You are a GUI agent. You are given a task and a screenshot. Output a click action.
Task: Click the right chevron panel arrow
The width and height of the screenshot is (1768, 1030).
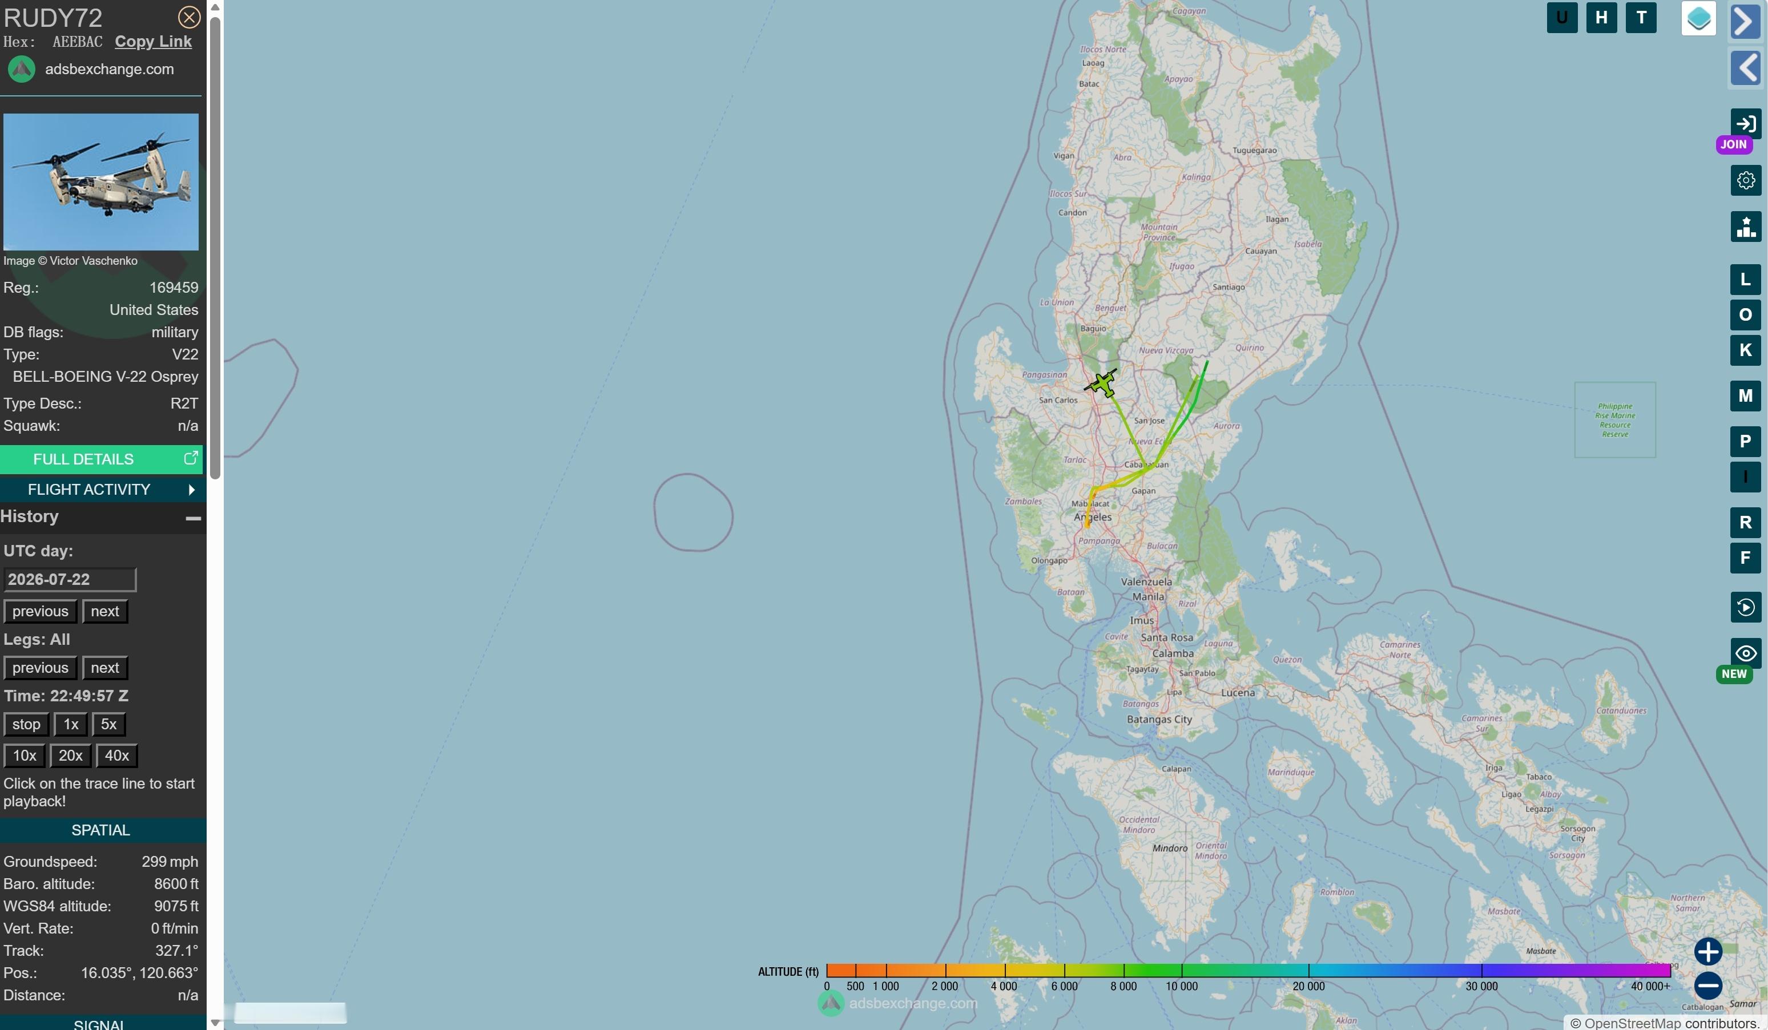1746,21
